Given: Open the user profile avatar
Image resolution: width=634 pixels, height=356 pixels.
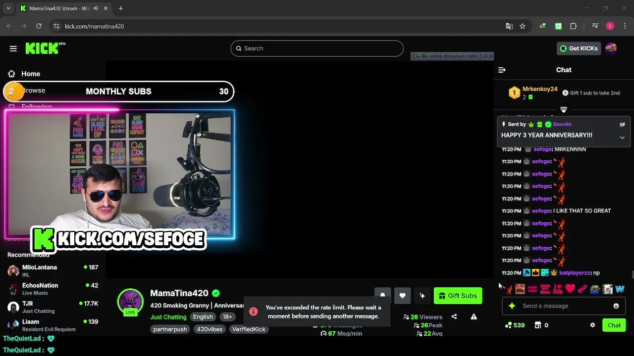Looking at the screenshot, I should [x=611, y=48].
